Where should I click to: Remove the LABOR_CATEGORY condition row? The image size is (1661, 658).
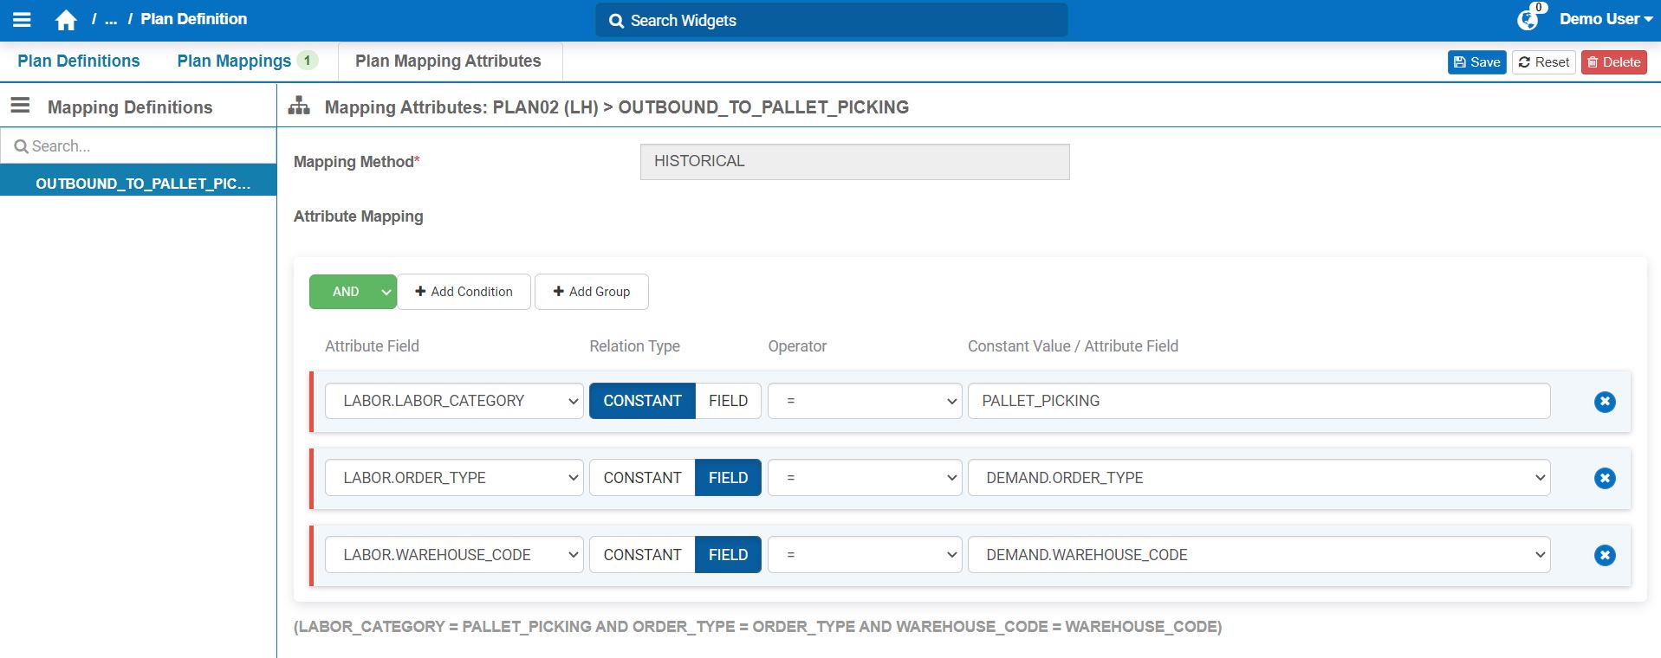click(1604, 402)
